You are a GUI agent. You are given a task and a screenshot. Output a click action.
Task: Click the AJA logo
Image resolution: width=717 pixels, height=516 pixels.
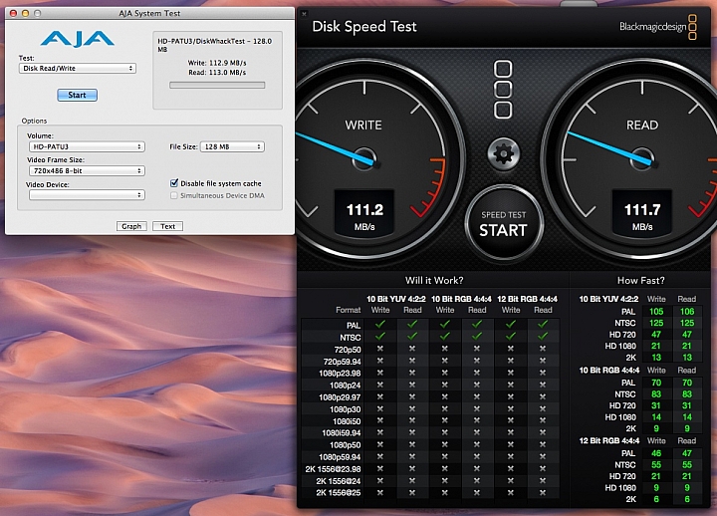pos(78,39)
